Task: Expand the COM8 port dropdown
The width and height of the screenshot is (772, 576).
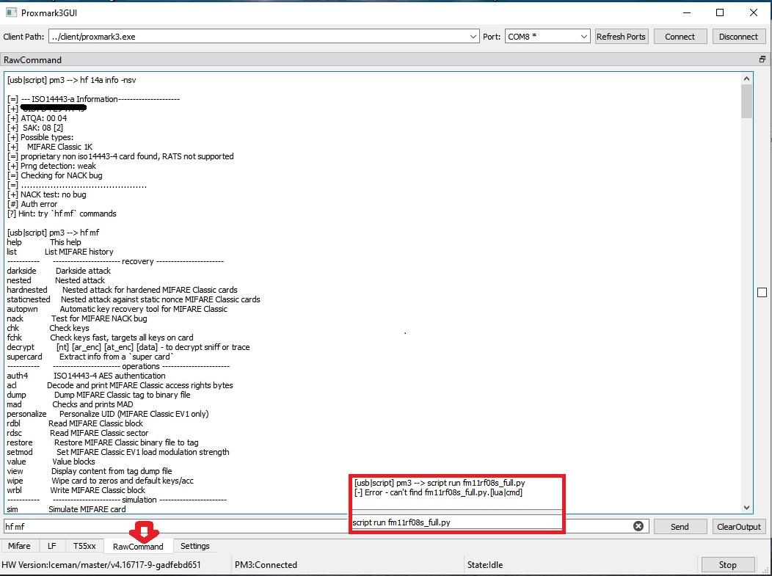Action: tap(583, 37)
